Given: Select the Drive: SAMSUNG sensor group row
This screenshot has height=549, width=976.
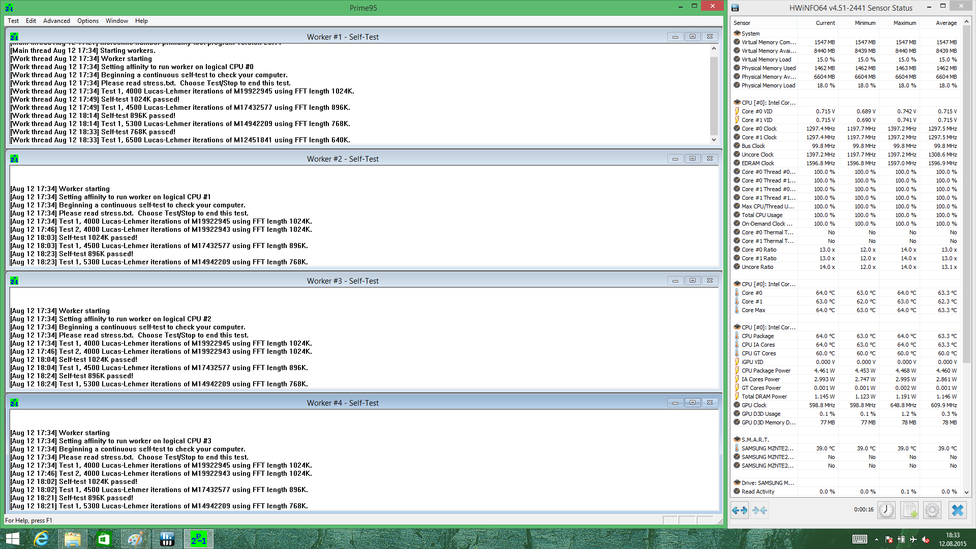Looking at the screenshot, I should point(846,483).
